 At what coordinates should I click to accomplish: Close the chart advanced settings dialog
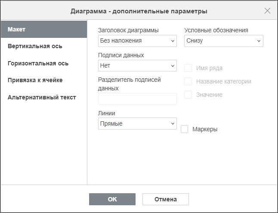pyautogui.click(x=267, y=11)
